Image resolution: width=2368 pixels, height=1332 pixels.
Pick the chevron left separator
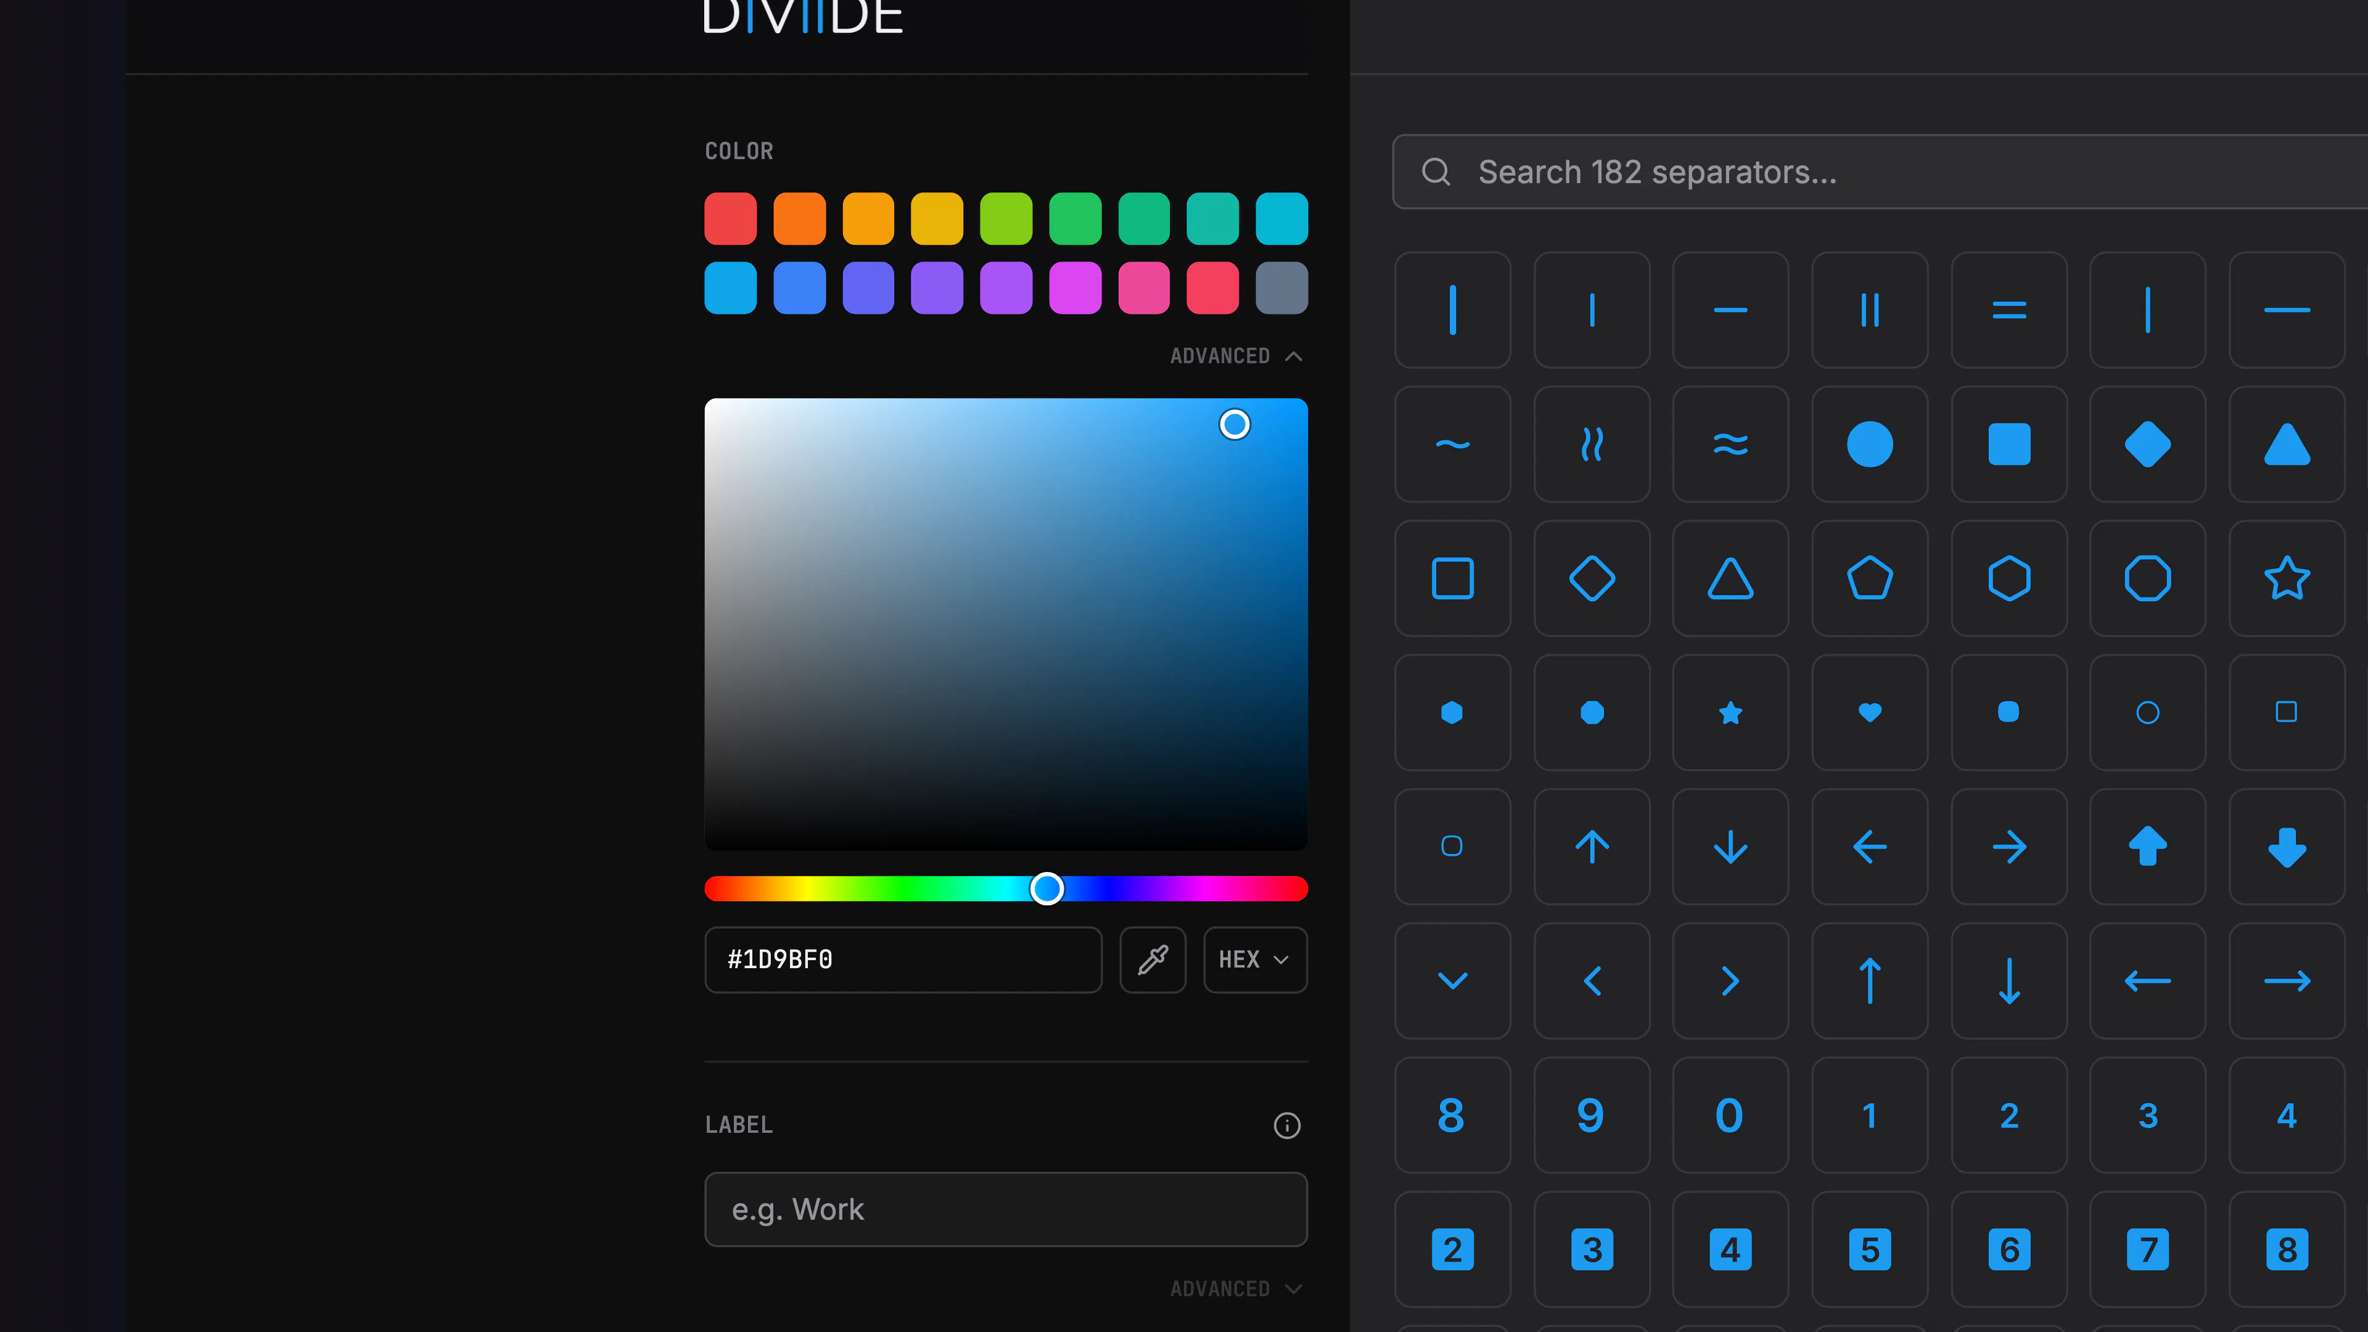1591,981
